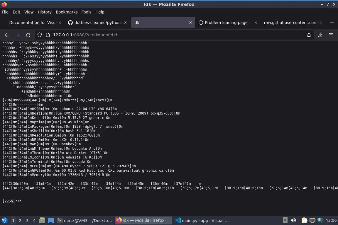Viewport: 338px width, 225px height.
Task: Click the Resolution line 1152x768
Action: (x=51, y=135)
